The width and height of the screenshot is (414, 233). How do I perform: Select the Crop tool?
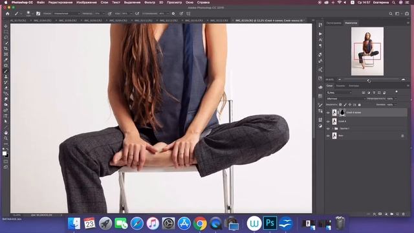coord(6,49)
